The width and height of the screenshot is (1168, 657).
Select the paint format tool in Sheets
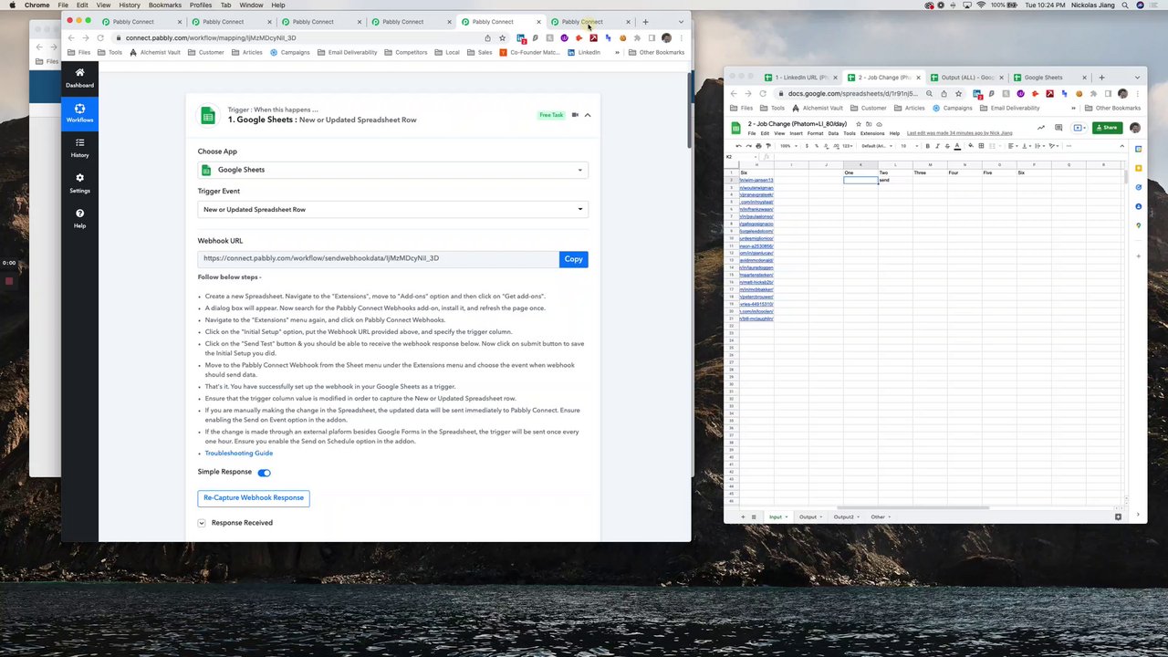(x=769, y=146)
